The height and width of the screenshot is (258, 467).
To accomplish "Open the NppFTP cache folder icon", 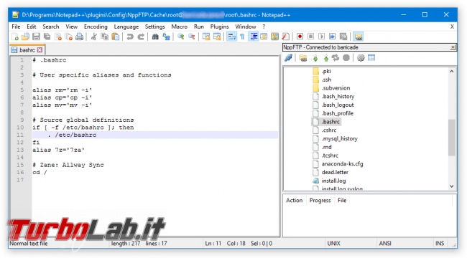I will [303, 57].
